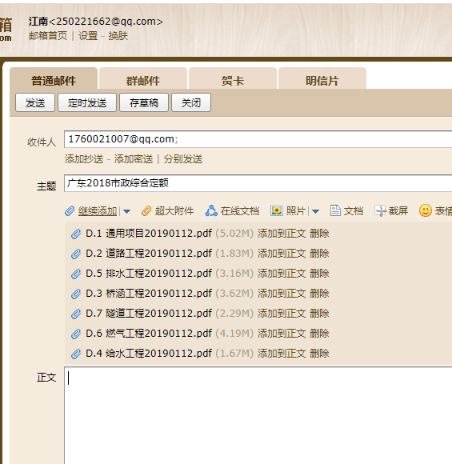The image size is (452, 464).
Task: Delete the D.2 道路工程 attachment
Action: pyautogui.click(x=319, y=254)
